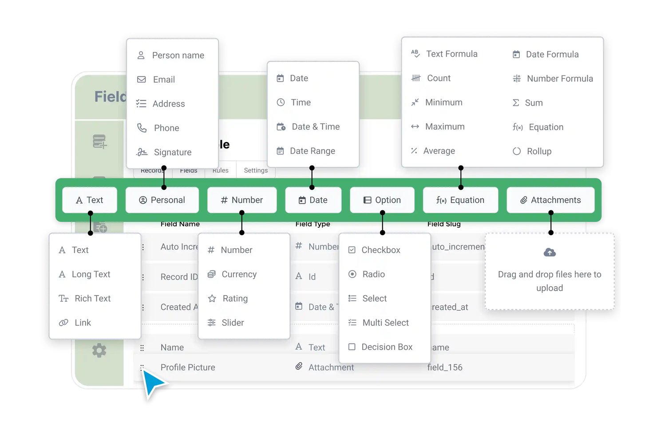Screen dimensions: 657x438
Task: Click the Maximum double-arrow icon
Action: pos(415,126)
